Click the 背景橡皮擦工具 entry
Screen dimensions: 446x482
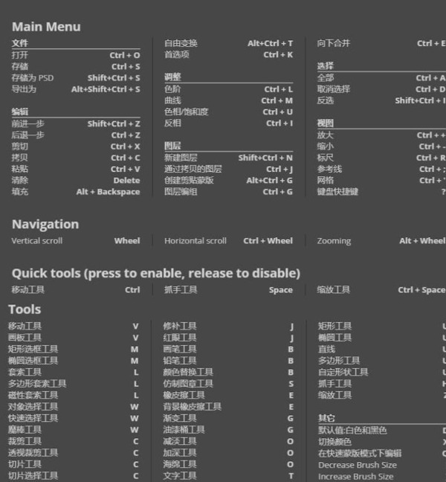point(192,406)
